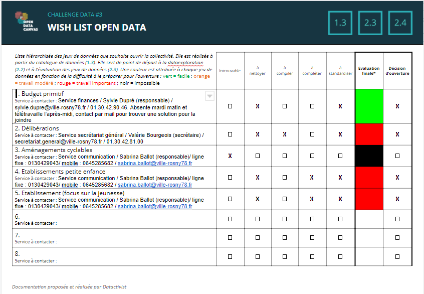Click the Datactivist documentation footer text
This screenshot has height=294, width=424.
pos(69,286)
